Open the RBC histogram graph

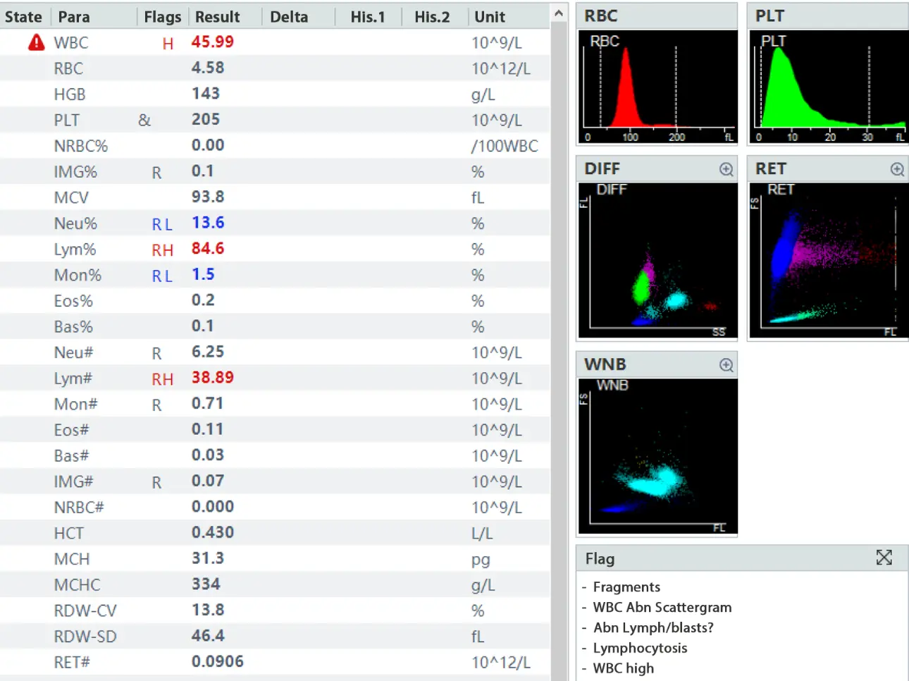(x=657, y=87)
